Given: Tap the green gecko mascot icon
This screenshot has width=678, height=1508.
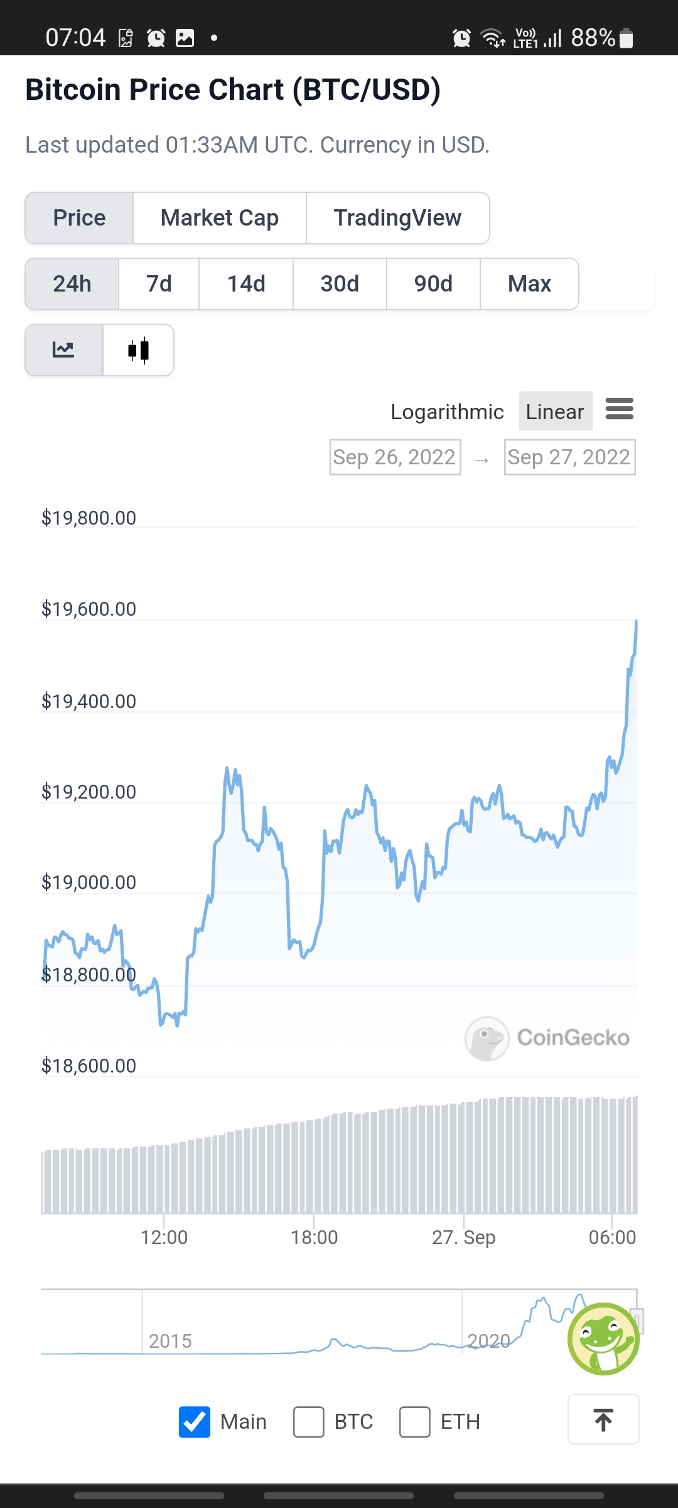Looking at the screenshot, I should [x=603, y=1338].
